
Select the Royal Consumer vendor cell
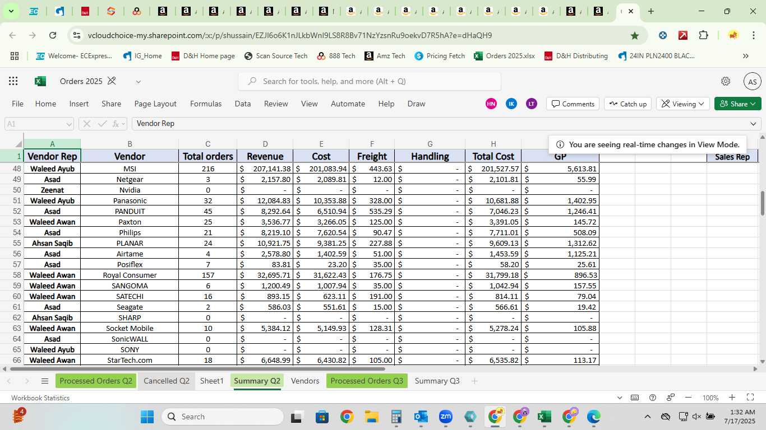(x=130, y=275)
